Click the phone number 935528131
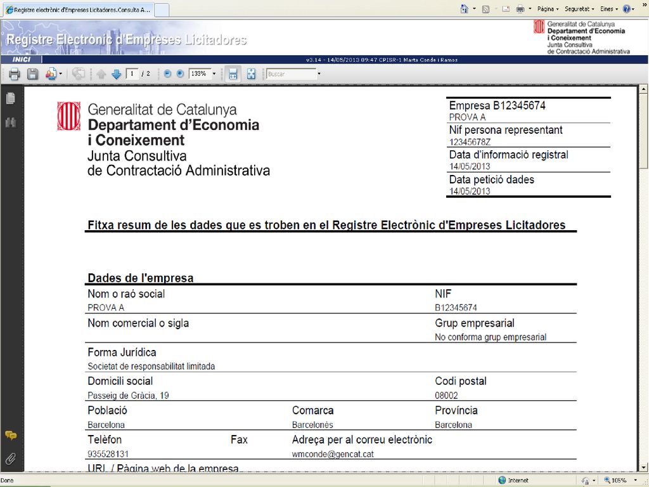The image size is (649, 487). pos(108,454)
